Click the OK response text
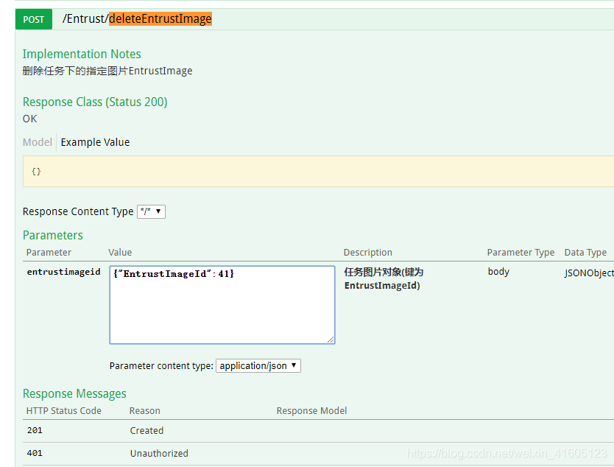 point(29,119)
